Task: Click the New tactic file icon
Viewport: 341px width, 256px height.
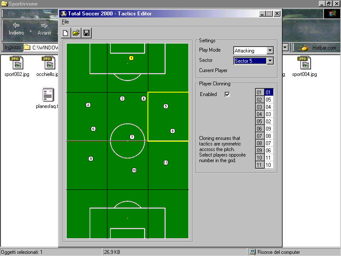Action: click(x=66, y=33)
